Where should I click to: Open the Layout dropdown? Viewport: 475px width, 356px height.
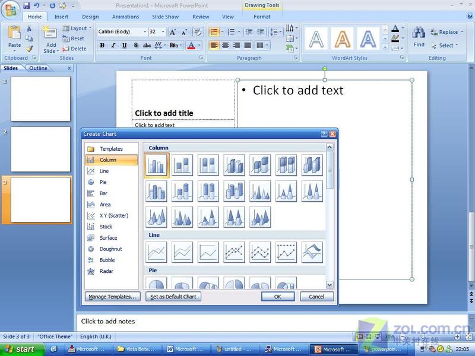(x=77, y=28)
